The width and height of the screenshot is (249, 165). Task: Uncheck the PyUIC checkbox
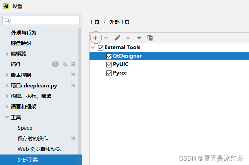click(109, 65)
